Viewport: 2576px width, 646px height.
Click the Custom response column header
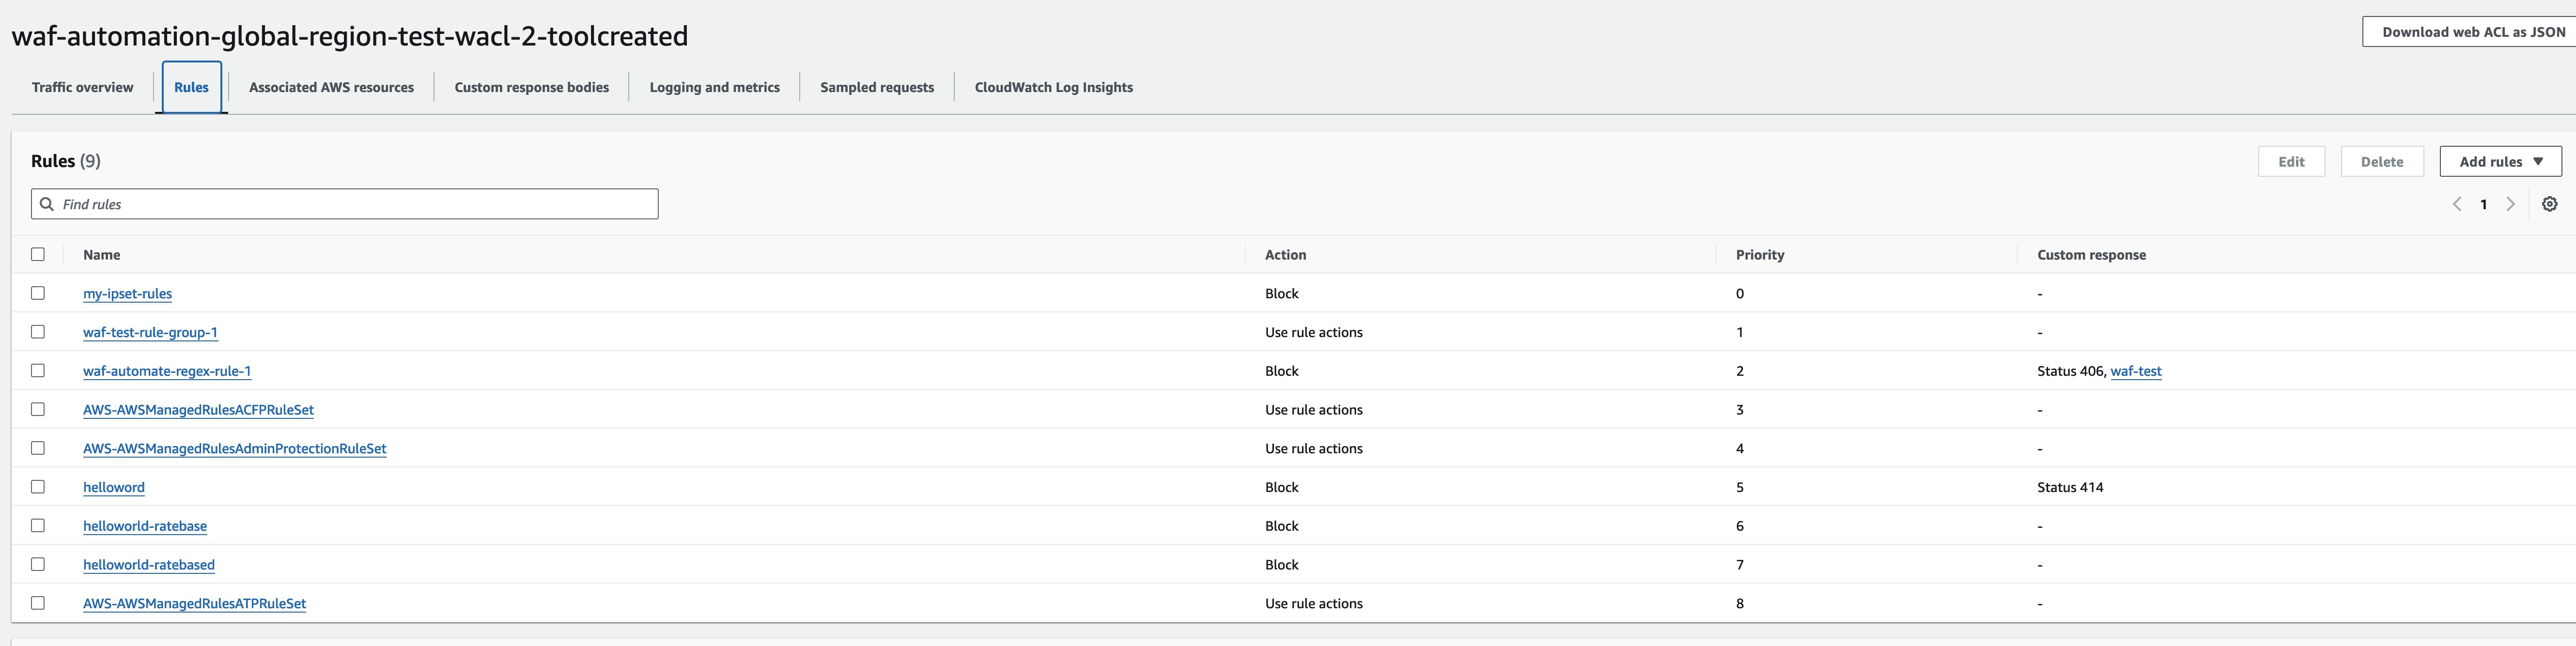(2091, 255)
